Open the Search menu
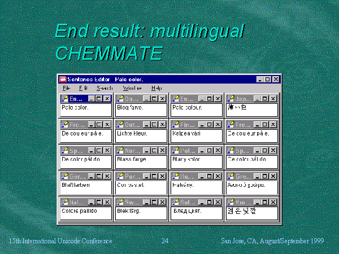 pyautogui.click(x=105, y=88)
